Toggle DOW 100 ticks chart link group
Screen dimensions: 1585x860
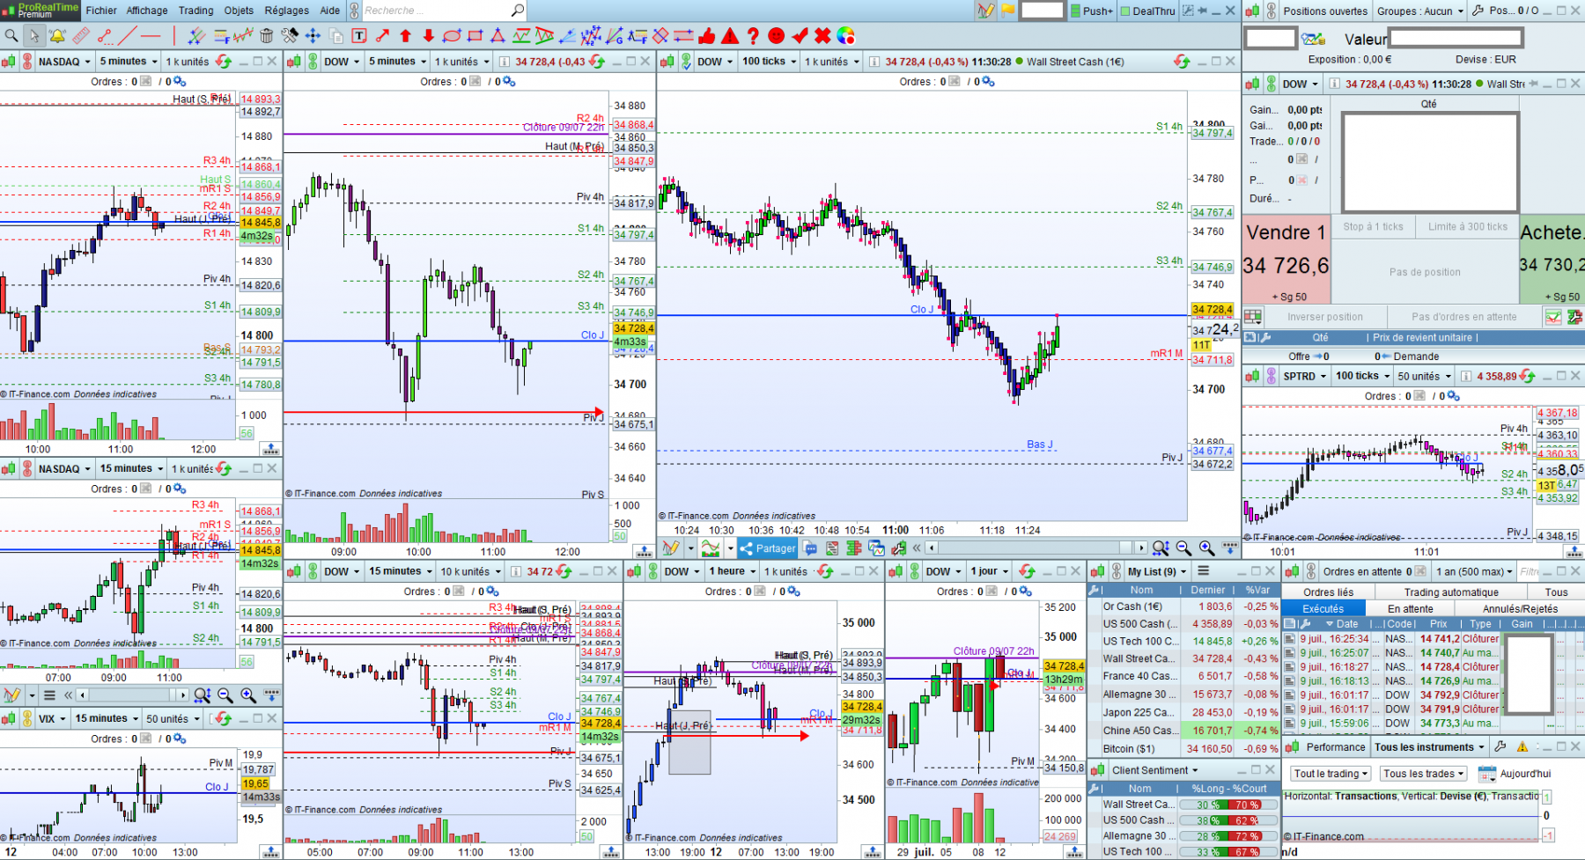[x=686, y=62]
